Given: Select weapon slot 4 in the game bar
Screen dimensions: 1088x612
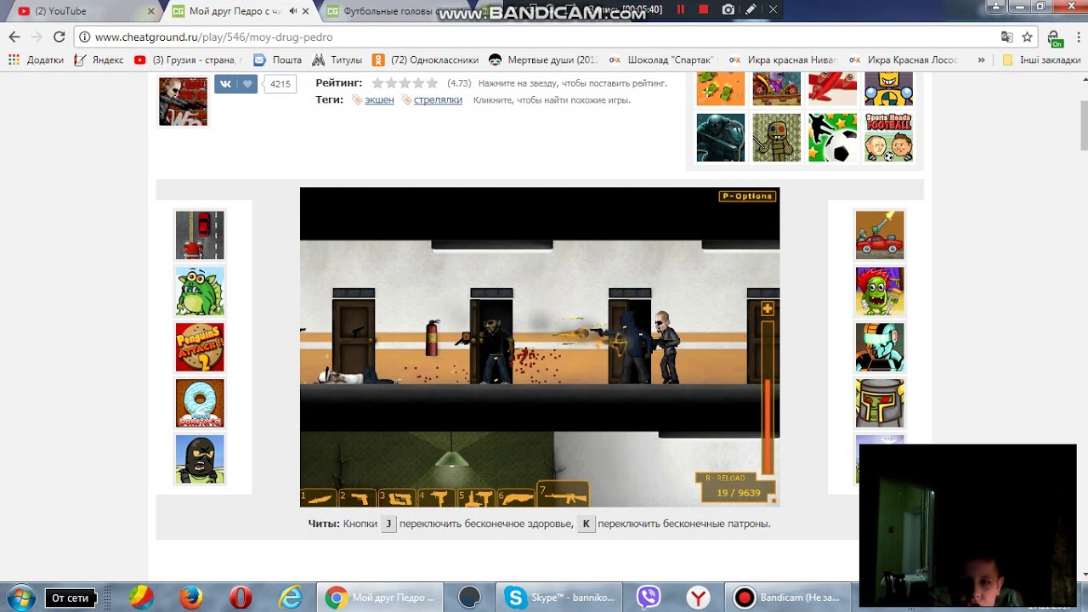Looking at the screenshot, I should click(x=438, y=496).
